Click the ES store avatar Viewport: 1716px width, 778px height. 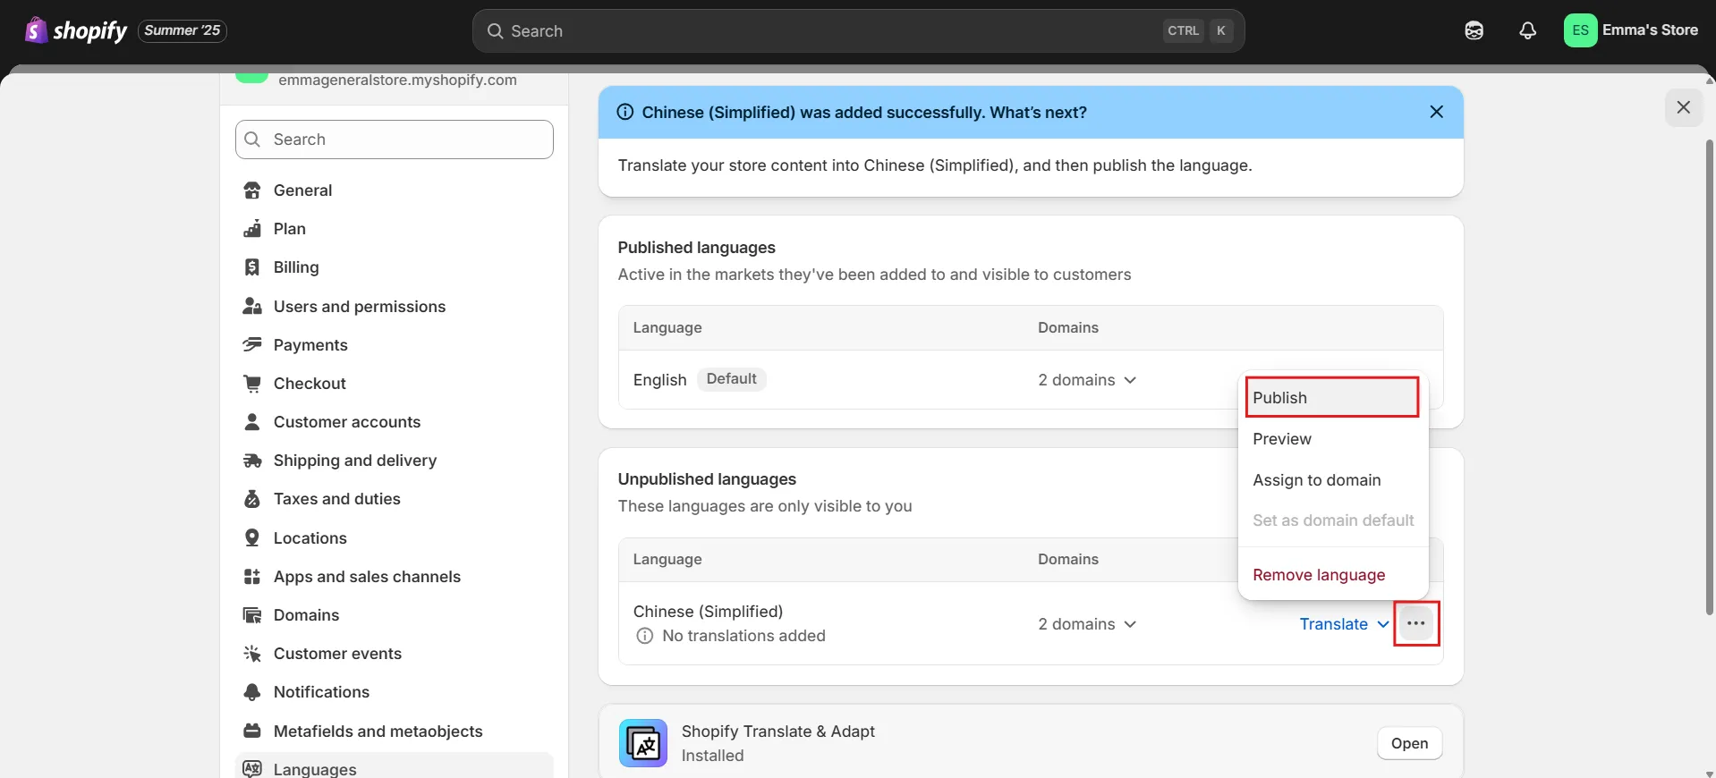[x=1580, y=30]
